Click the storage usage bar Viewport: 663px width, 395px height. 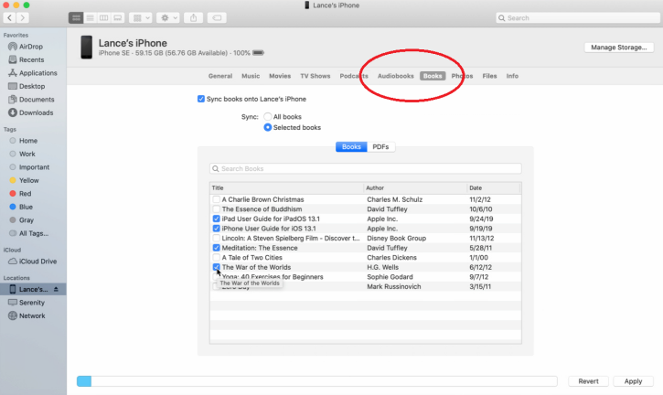316,381
